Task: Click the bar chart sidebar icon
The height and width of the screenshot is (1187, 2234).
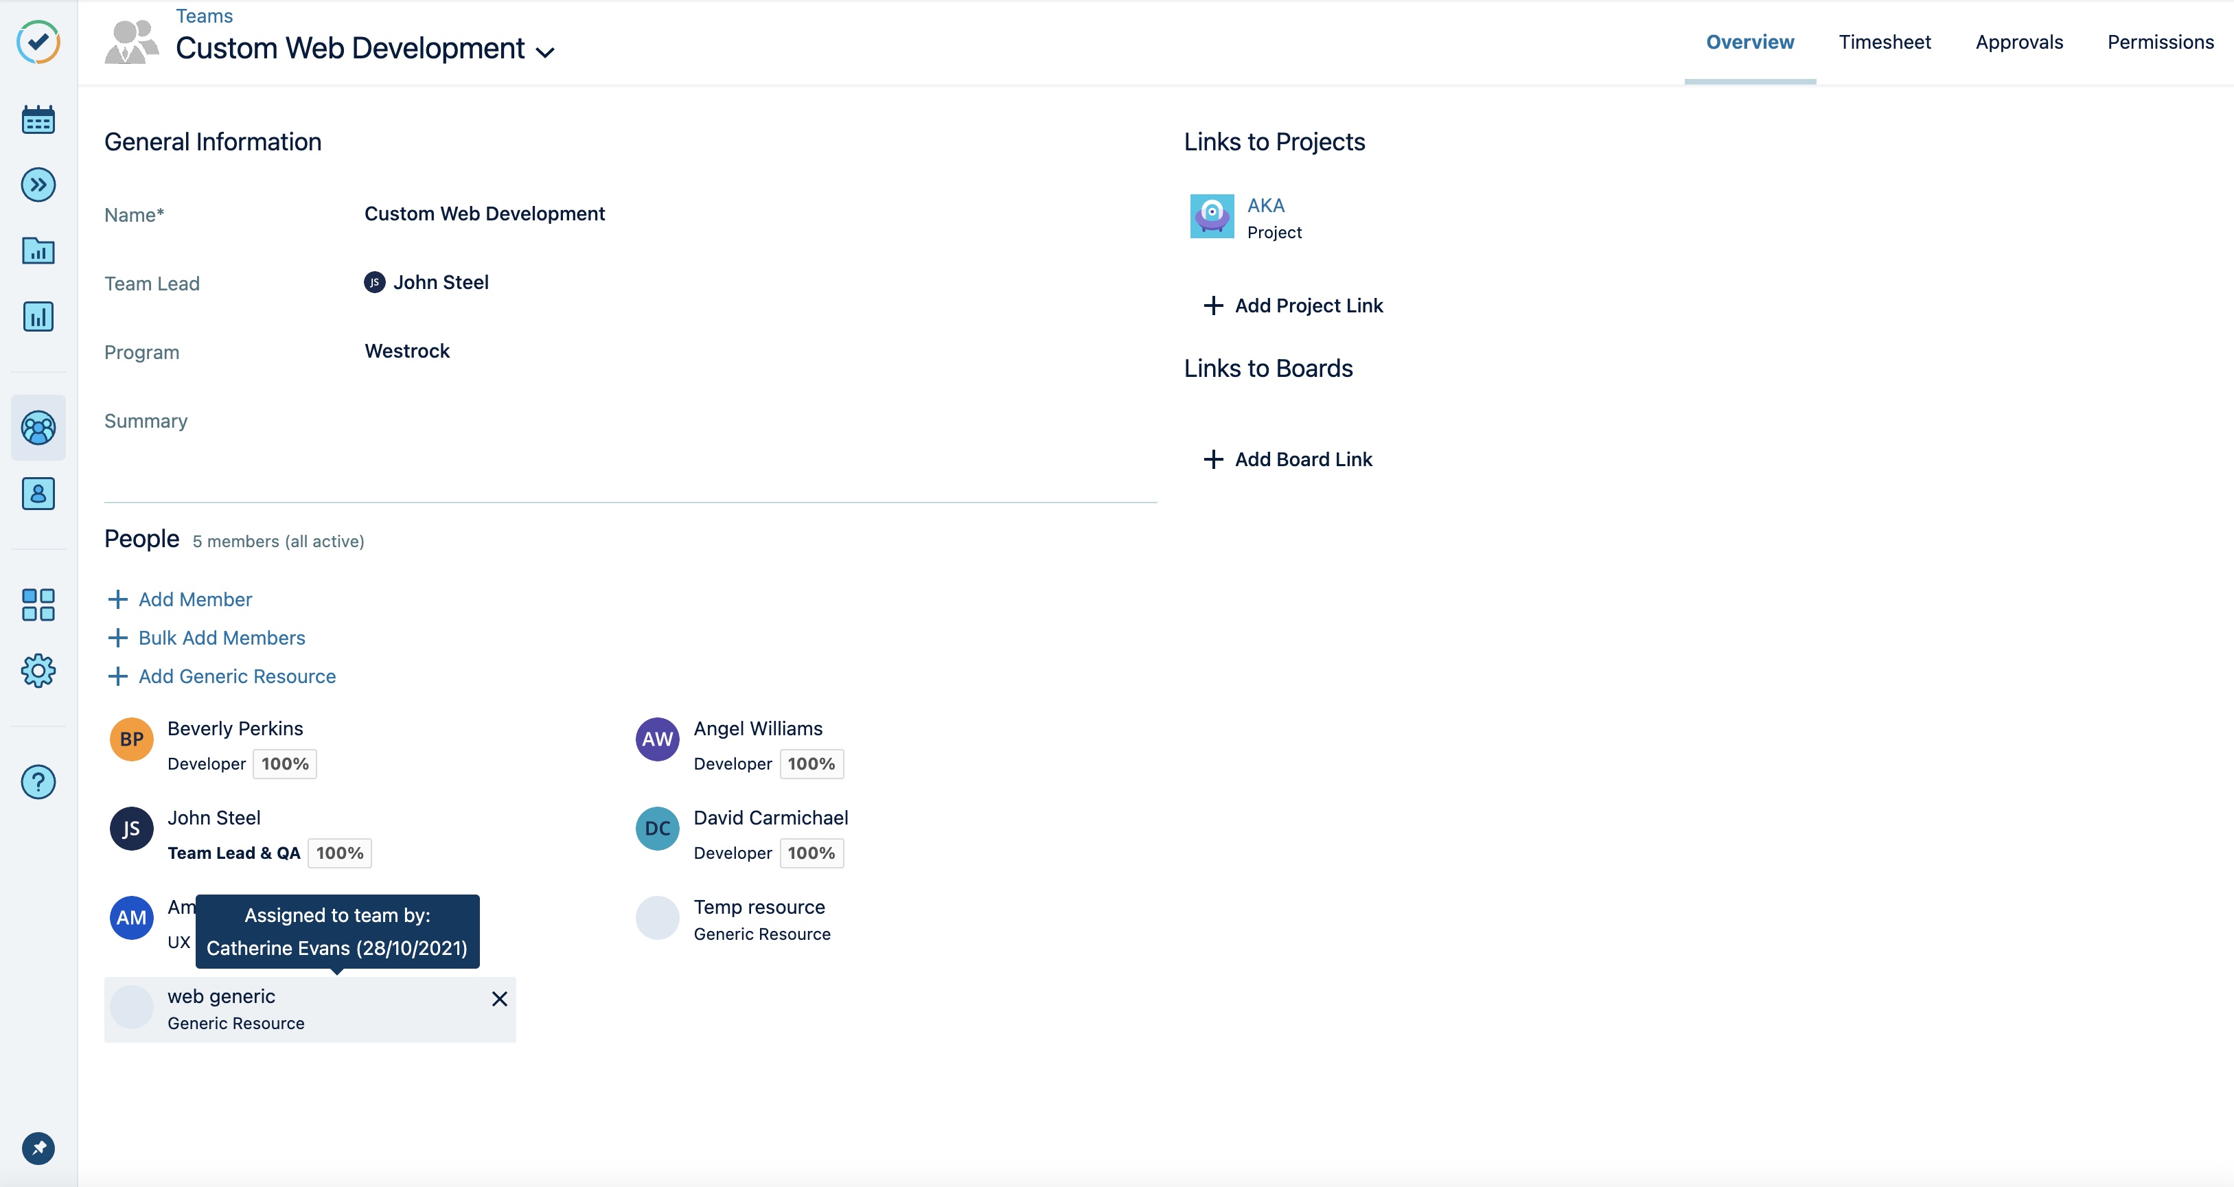Action: tap(38, 316)
